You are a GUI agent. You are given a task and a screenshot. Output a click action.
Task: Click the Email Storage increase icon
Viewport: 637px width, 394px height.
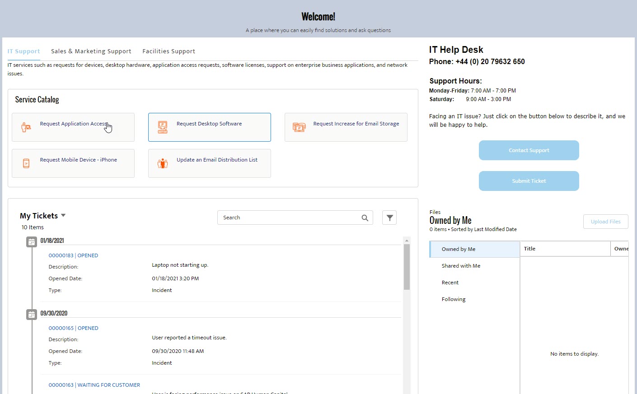[x=299, y=127]
